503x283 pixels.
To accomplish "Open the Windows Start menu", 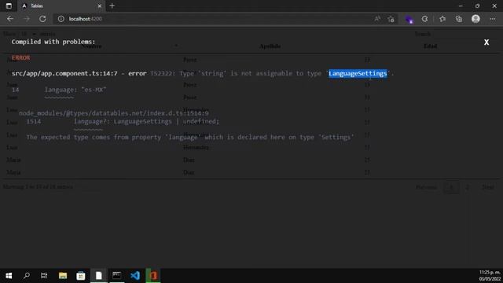I will 9,276.
